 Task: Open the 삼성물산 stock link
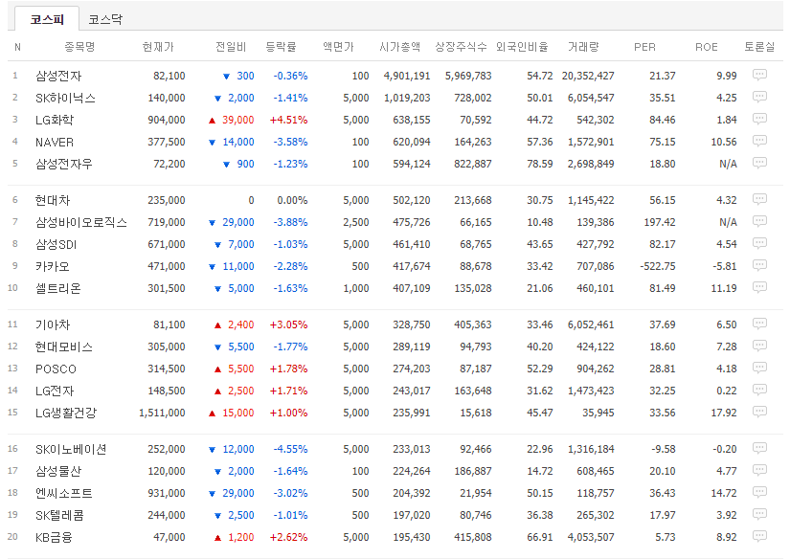coord(58,471)
